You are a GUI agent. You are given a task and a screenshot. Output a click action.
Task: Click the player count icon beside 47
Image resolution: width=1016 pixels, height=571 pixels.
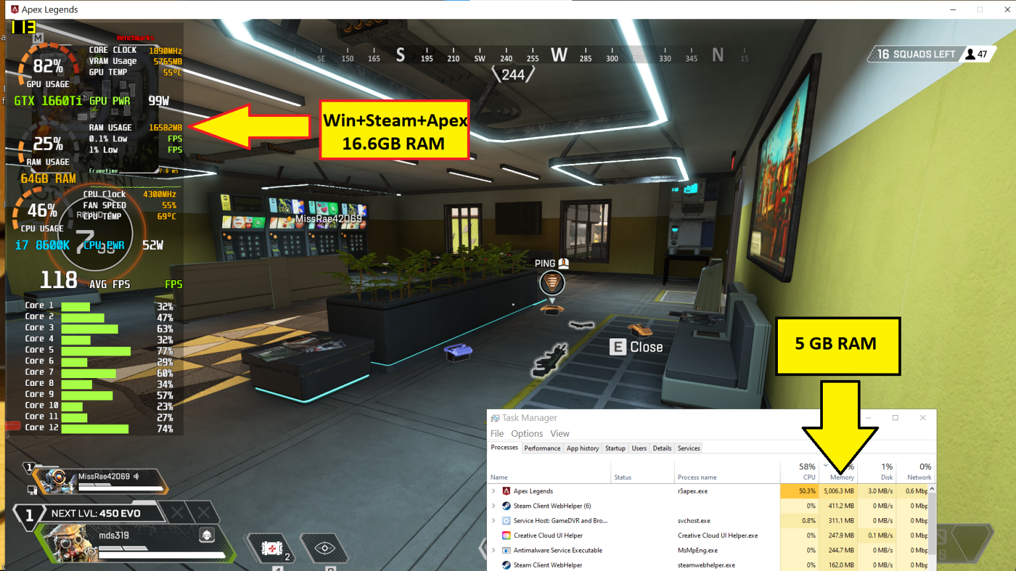coord(970,54)
